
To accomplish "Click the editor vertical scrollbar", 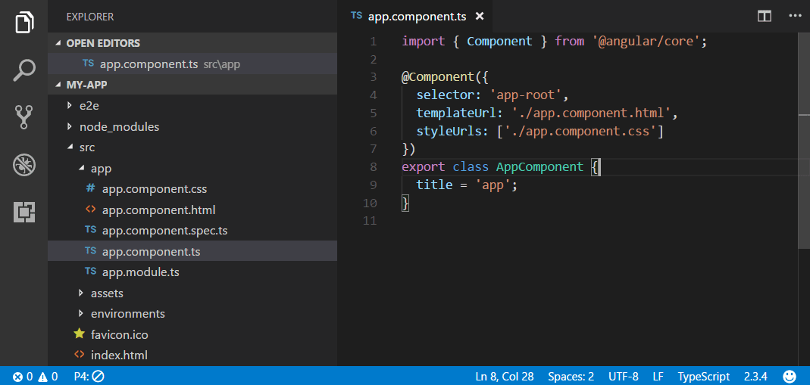I will pos(804,136).
